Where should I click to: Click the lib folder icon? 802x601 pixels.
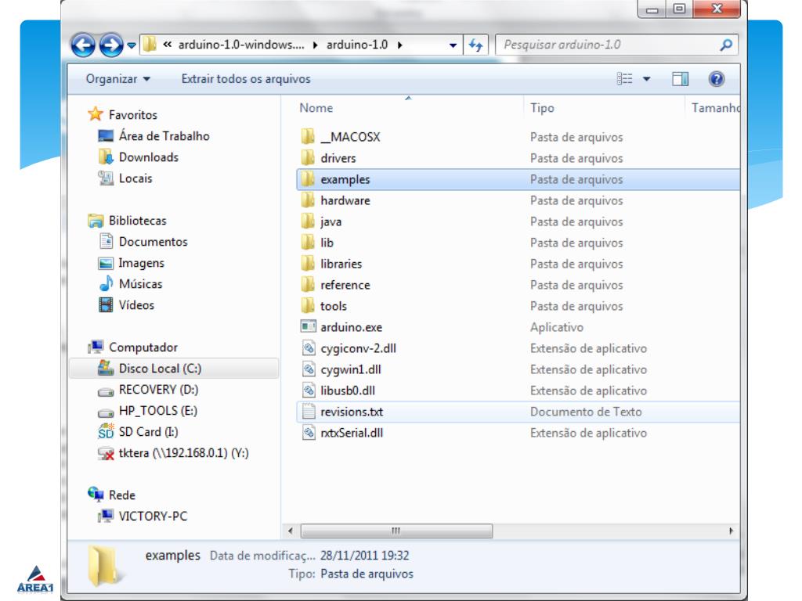(x=308, y=243)
